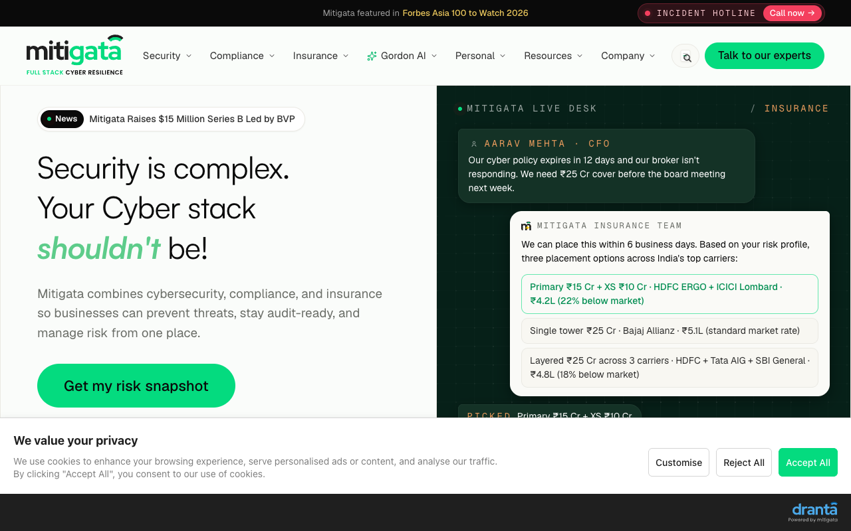
Task: Click the green word "shouldn't" in headline
Action: pyautogui.click(x=98, y=248)
